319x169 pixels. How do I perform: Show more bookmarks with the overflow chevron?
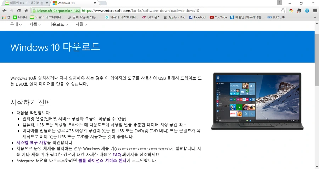[315, 17]
